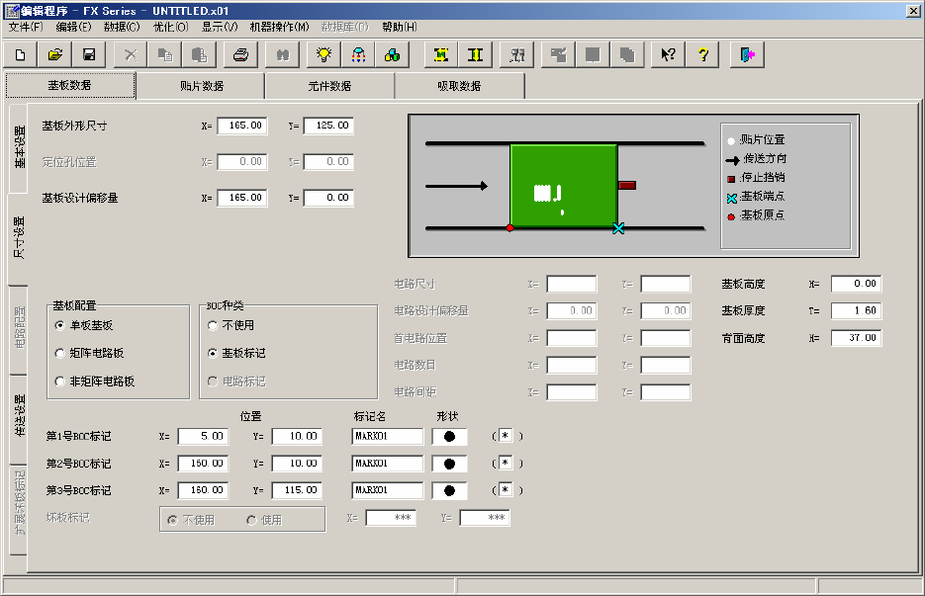The height and width of the screenshot is (596, 925).
Task: Click the yellow question mark help icon
Action: click(x=702, y=55)
